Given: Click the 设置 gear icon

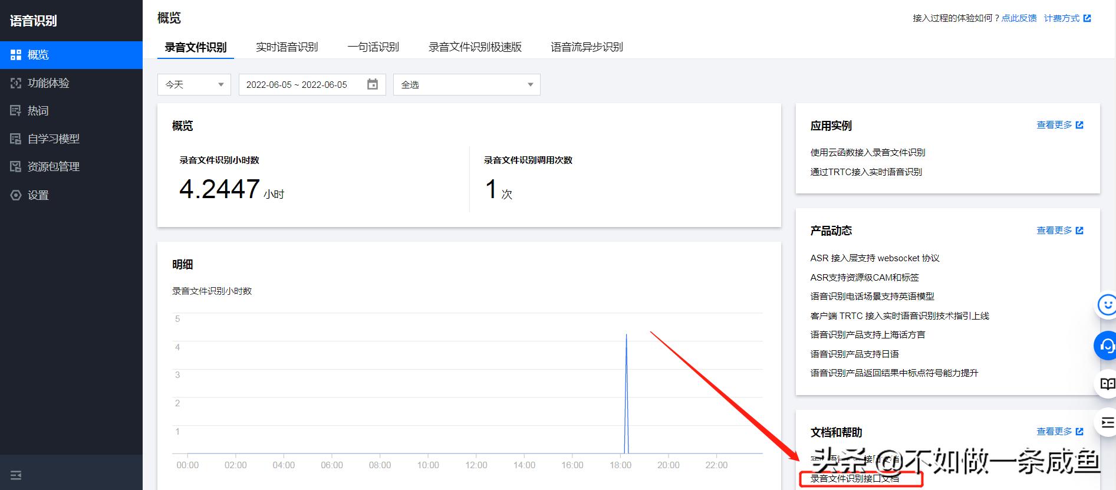Looking at the screenshot, I should tap(16, 195).
